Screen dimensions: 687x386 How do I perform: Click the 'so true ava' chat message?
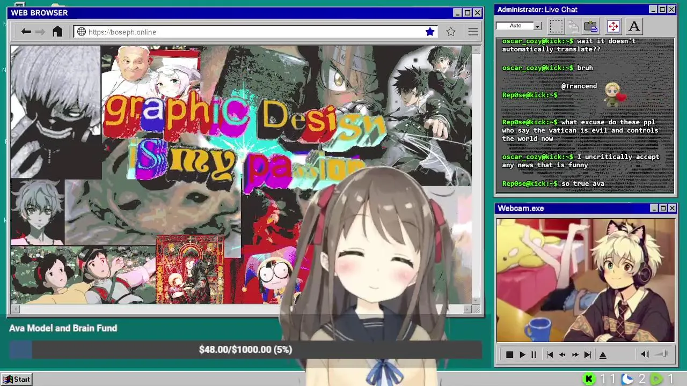[583, 184]
